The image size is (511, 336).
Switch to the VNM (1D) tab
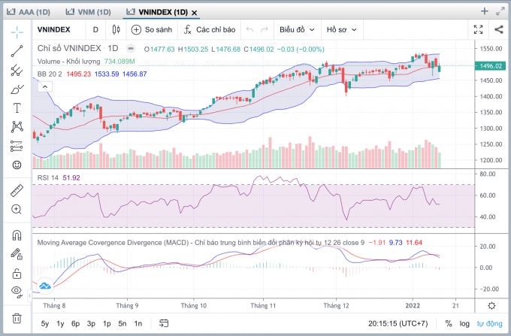89,12
